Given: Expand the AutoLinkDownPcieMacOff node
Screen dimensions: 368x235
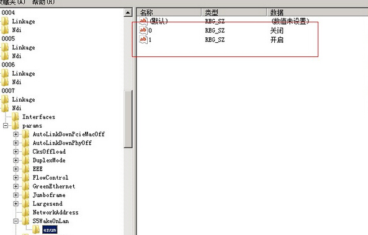Looking at the screenshot, I should tap(16, 134).
